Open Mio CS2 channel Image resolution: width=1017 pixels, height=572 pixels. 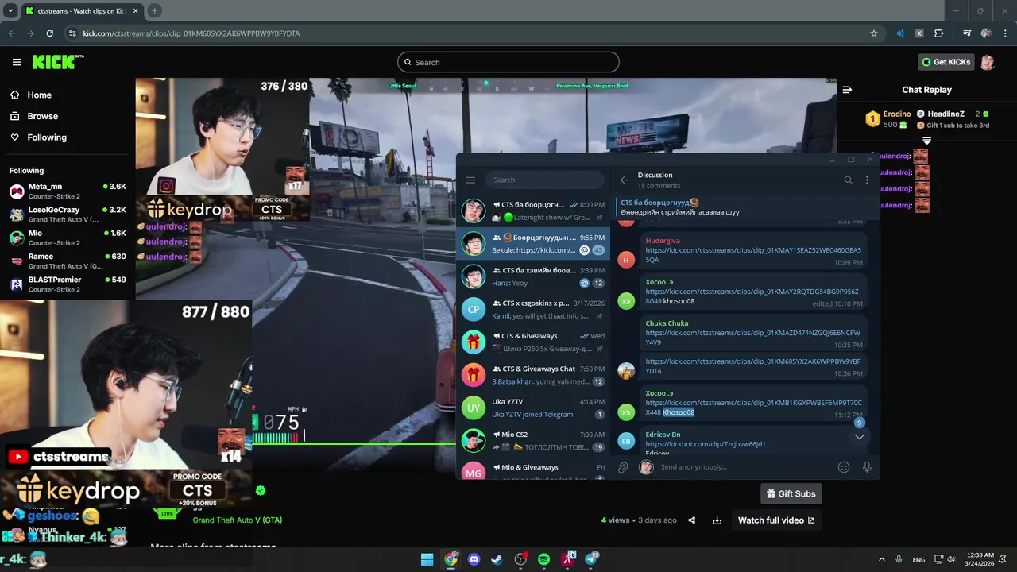[533, 441]
